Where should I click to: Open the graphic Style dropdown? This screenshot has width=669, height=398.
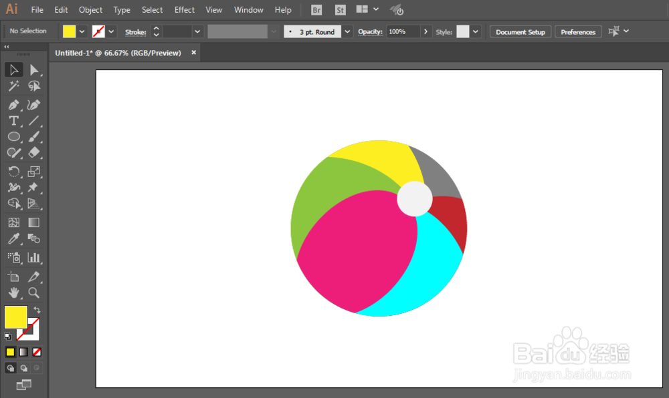(x=475, y=31)
